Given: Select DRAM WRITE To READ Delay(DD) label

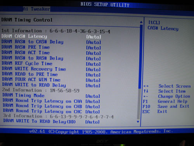Looking at the screenshot, I should point(40,121).
